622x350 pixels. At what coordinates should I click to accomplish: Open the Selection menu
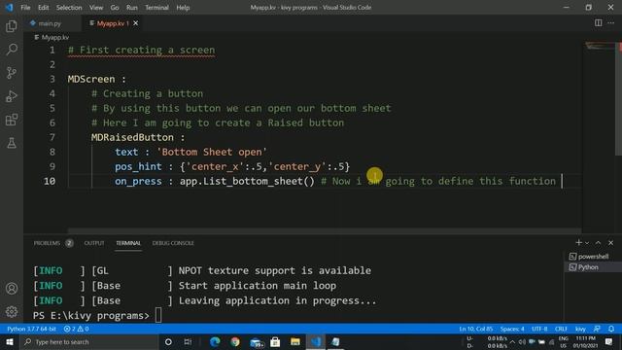[x=69, y=7]
